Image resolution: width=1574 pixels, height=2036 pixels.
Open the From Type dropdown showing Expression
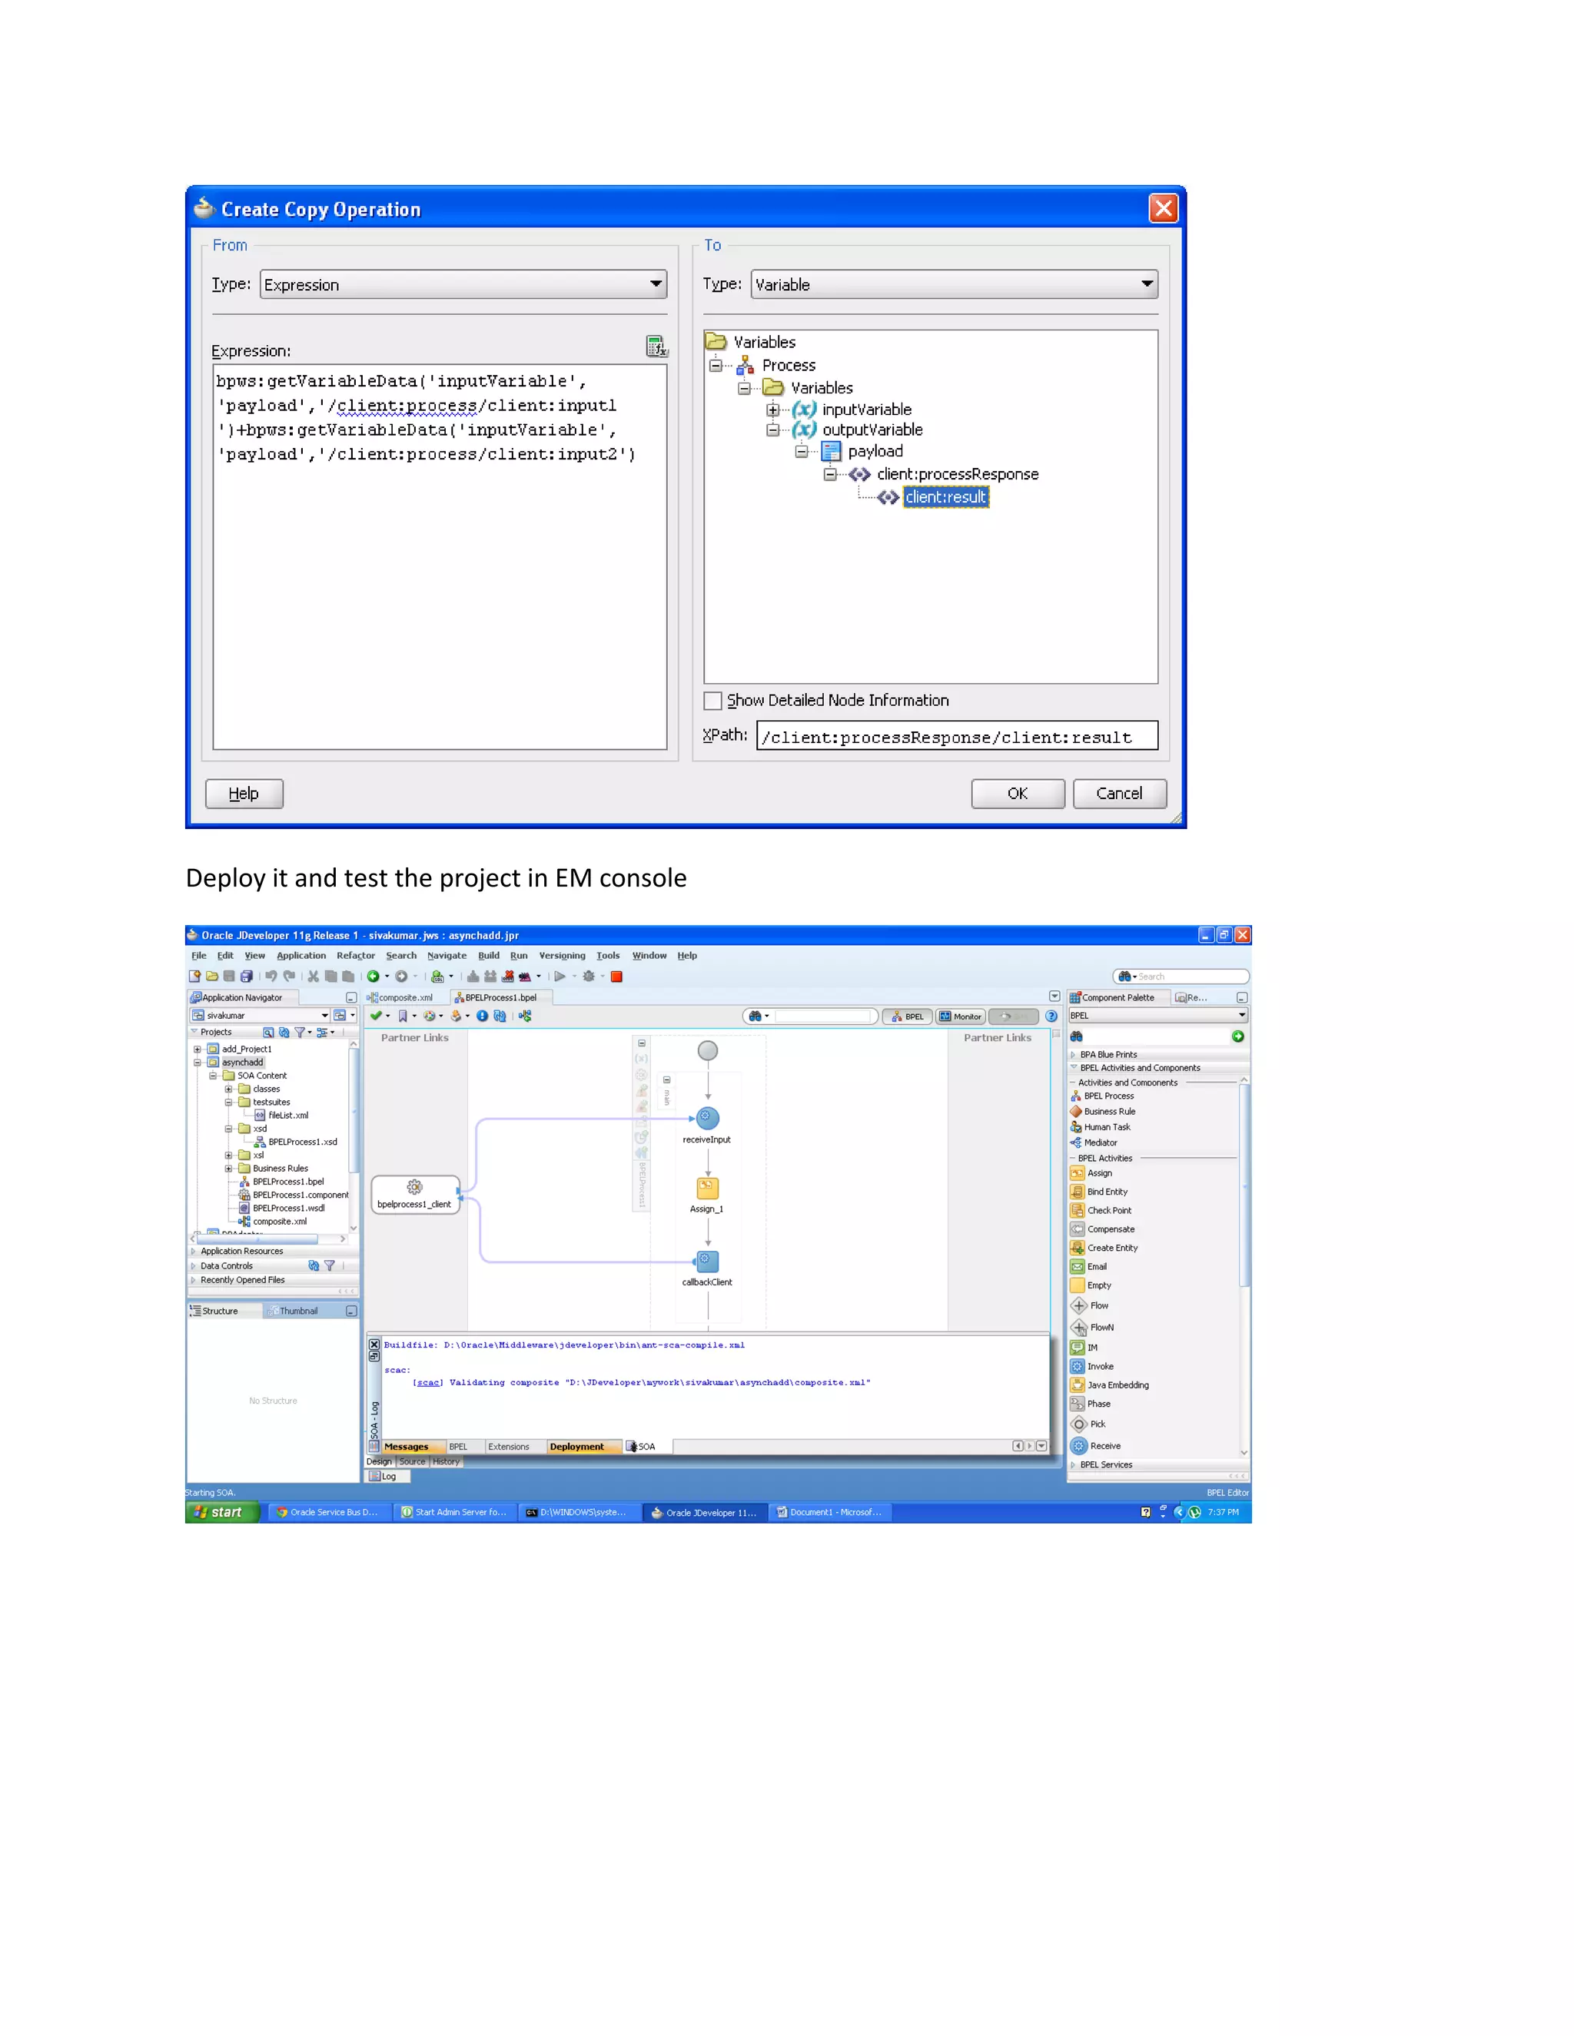(x=463, y=284)
